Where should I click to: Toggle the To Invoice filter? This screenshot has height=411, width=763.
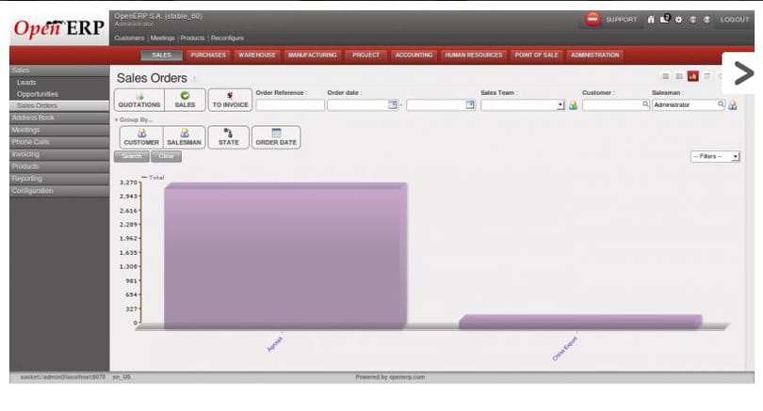pyautogui.click(x=230, y=100)
